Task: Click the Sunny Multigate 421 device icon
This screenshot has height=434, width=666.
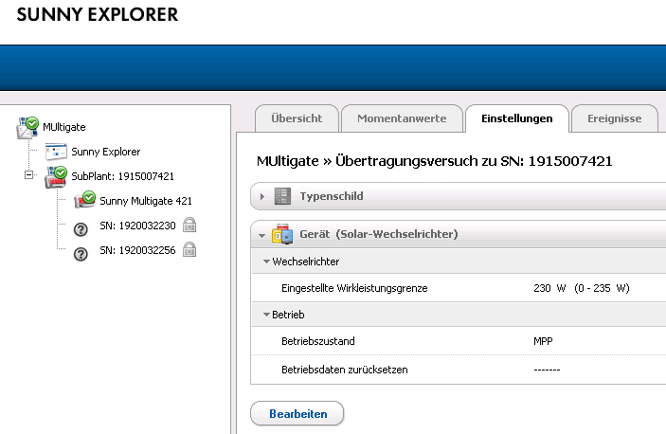Action: click(84, 200)
